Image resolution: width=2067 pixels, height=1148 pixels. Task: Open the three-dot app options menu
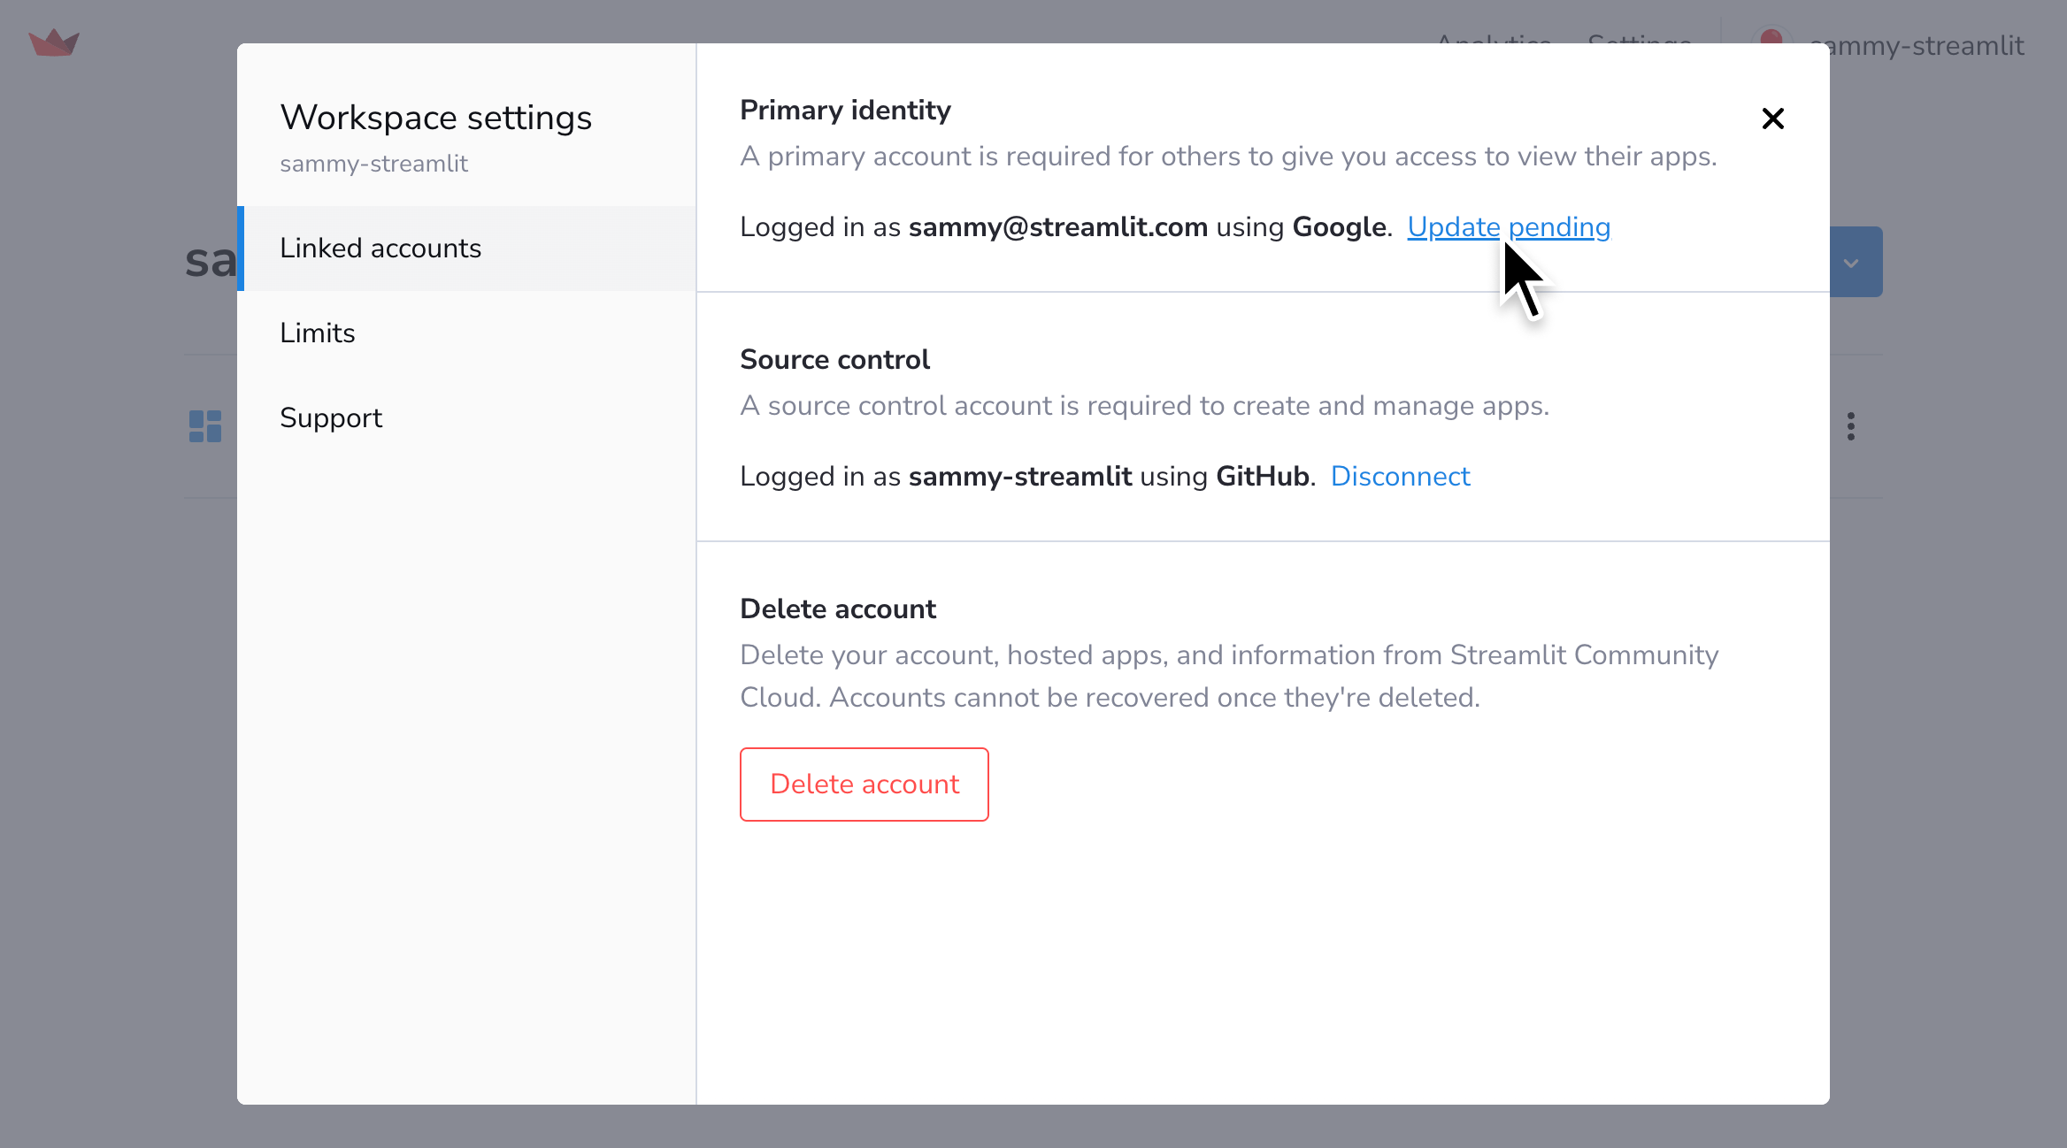(x=1850, y=426)
